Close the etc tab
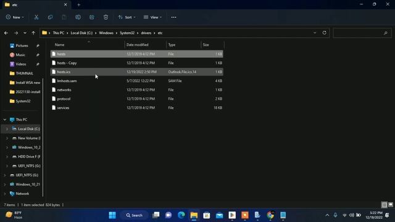The height and width of the screenshot is (222, 395). [x=65, y=4]
